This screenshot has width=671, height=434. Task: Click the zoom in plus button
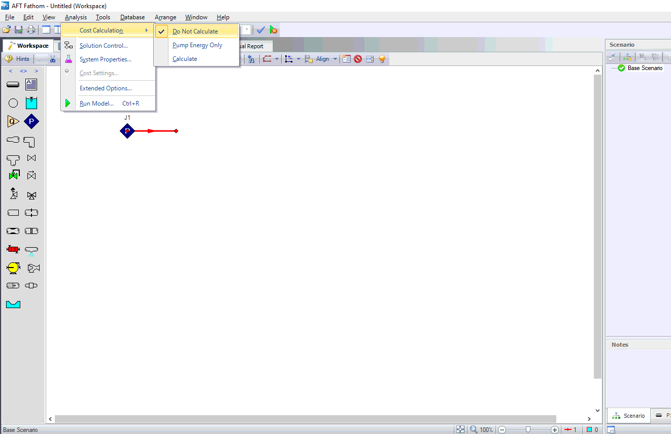point(554,429)
